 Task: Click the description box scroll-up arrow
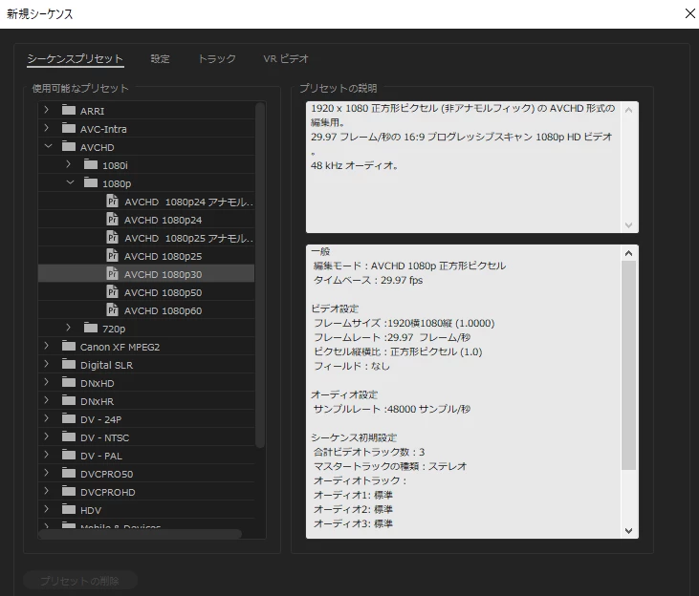(x=628, y=110)
